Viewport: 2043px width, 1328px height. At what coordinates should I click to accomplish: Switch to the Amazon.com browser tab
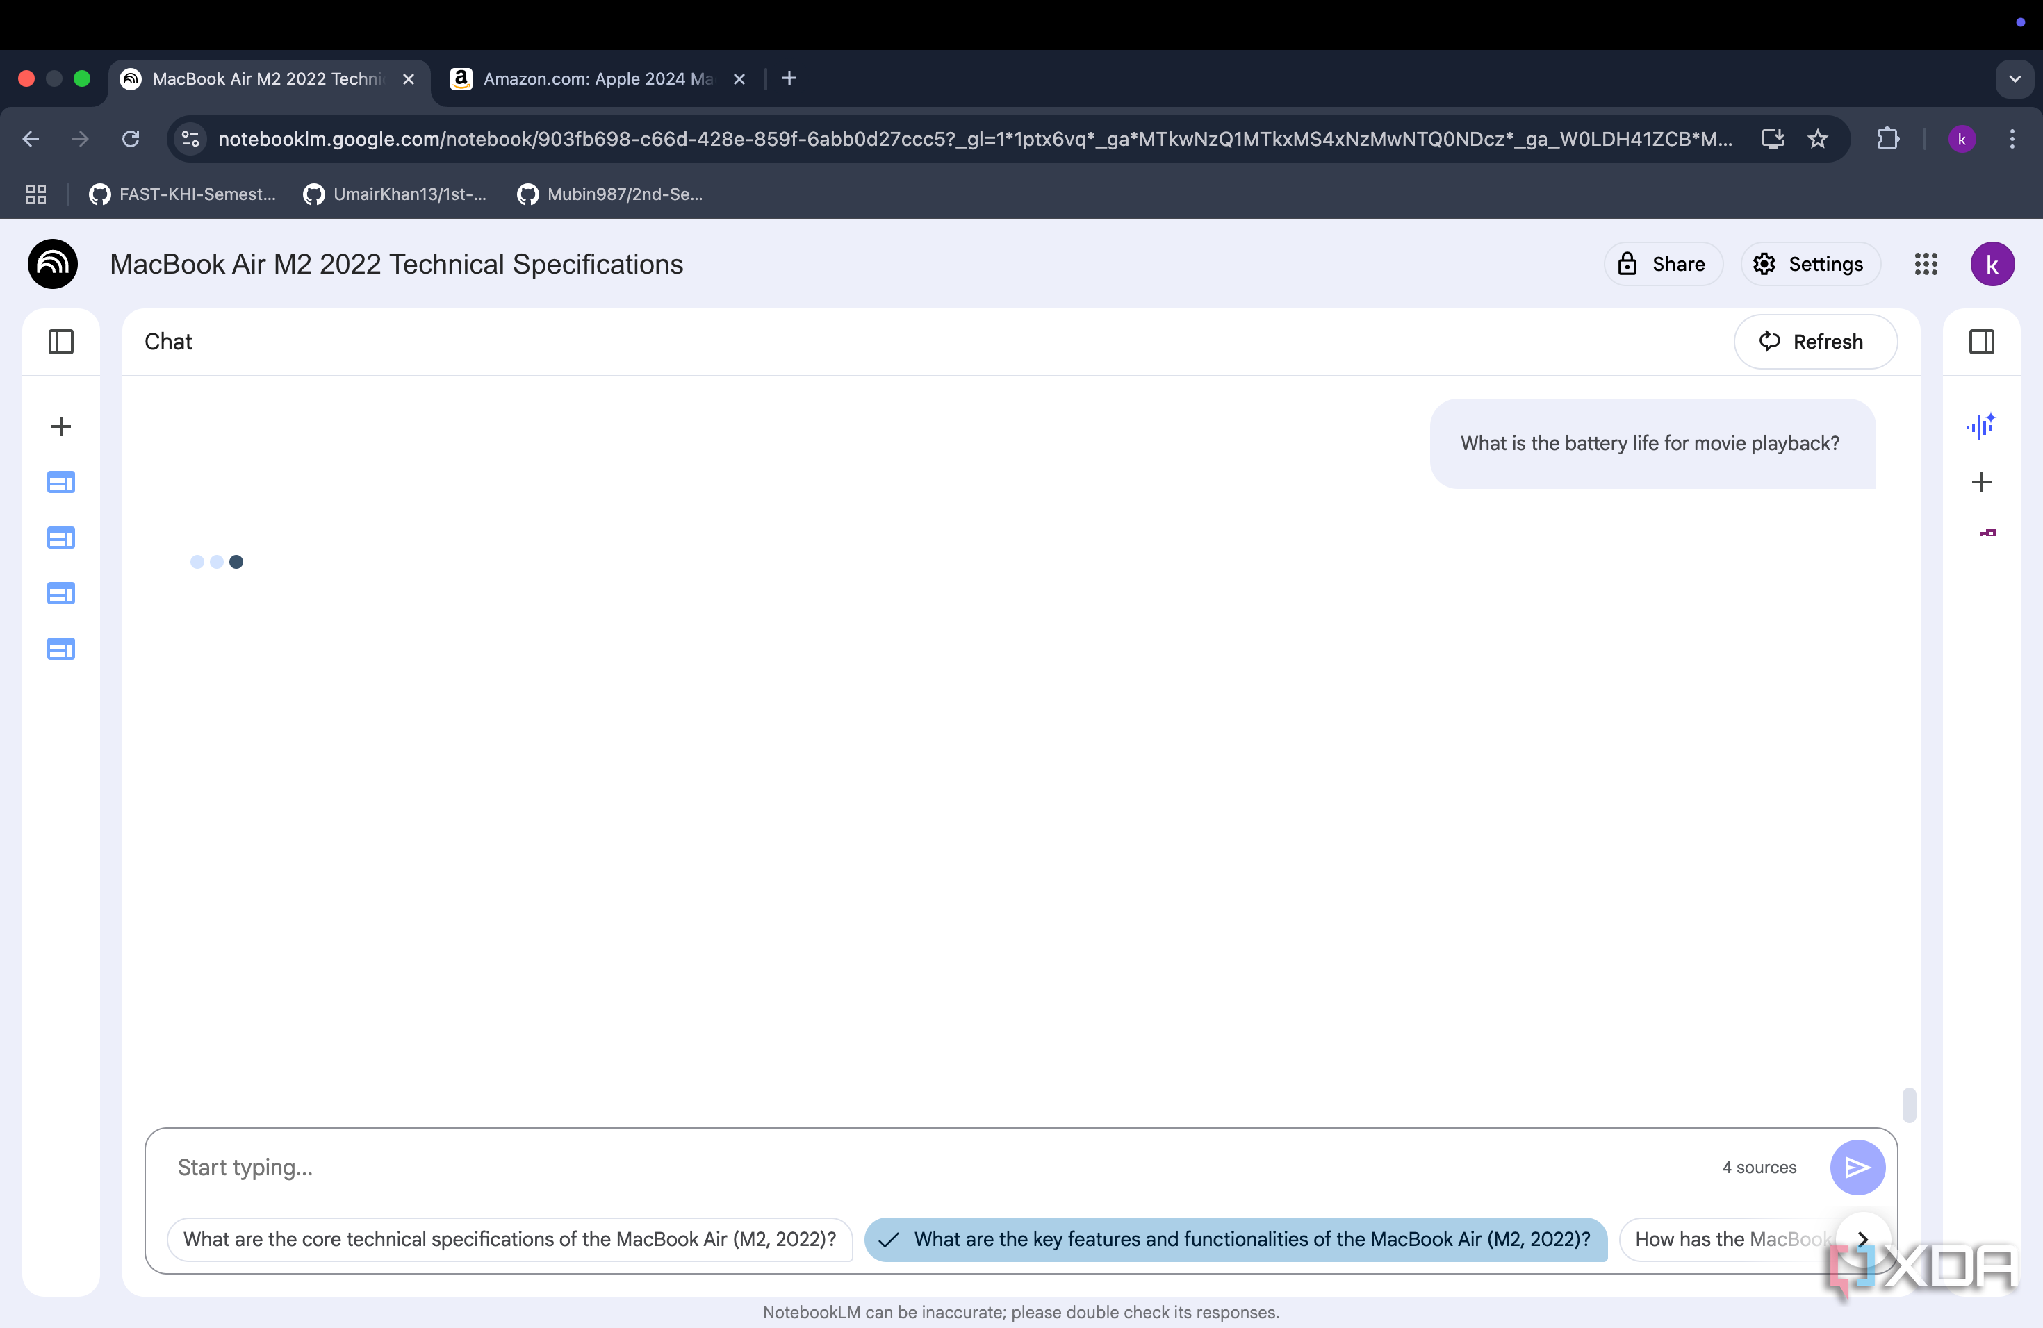coord(598,79)
